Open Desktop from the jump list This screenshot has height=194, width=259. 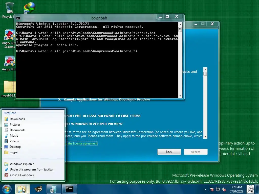click(33, 147)
